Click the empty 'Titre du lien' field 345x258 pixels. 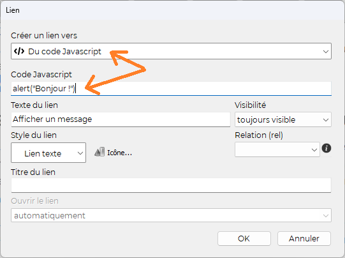[x=171, y=185]
